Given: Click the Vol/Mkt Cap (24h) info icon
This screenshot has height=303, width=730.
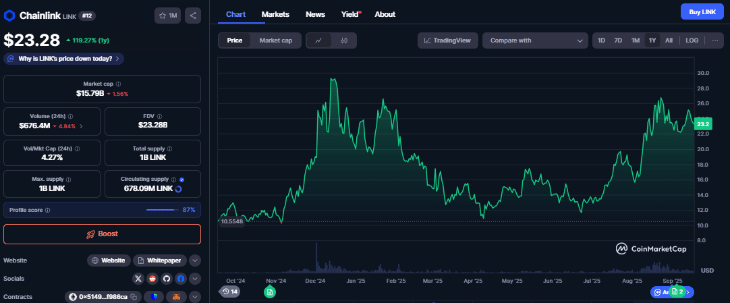Looking at the screenshot, I should [x=77, y=149].
